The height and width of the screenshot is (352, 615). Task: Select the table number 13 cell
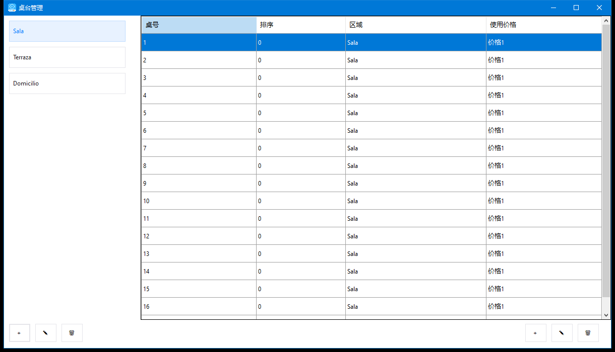[x=199, y=254]
